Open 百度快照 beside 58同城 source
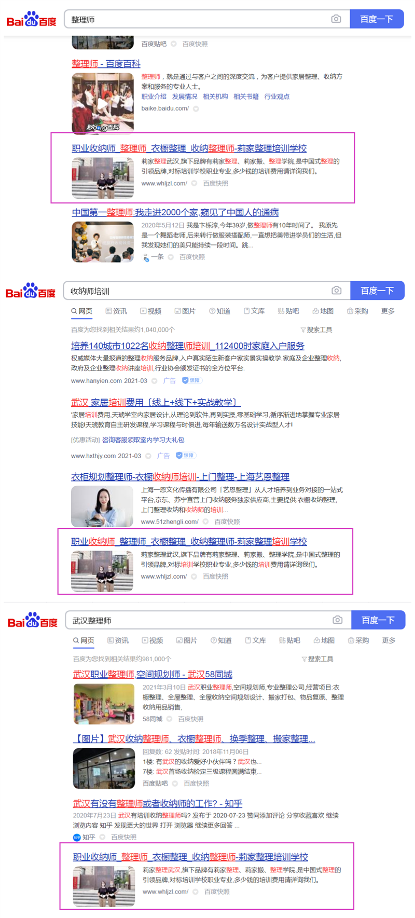Viewport: 415px width, 918px height. pyautogui.click(x=190, y=719)
